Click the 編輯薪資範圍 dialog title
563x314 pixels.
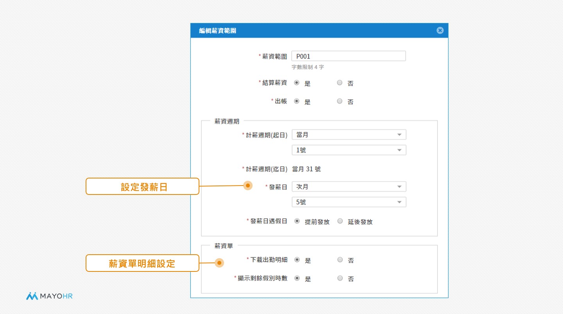coord(217,30)
